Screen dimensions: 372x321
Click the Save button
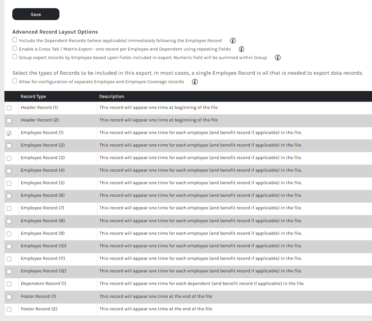click(x=36, y=14)
